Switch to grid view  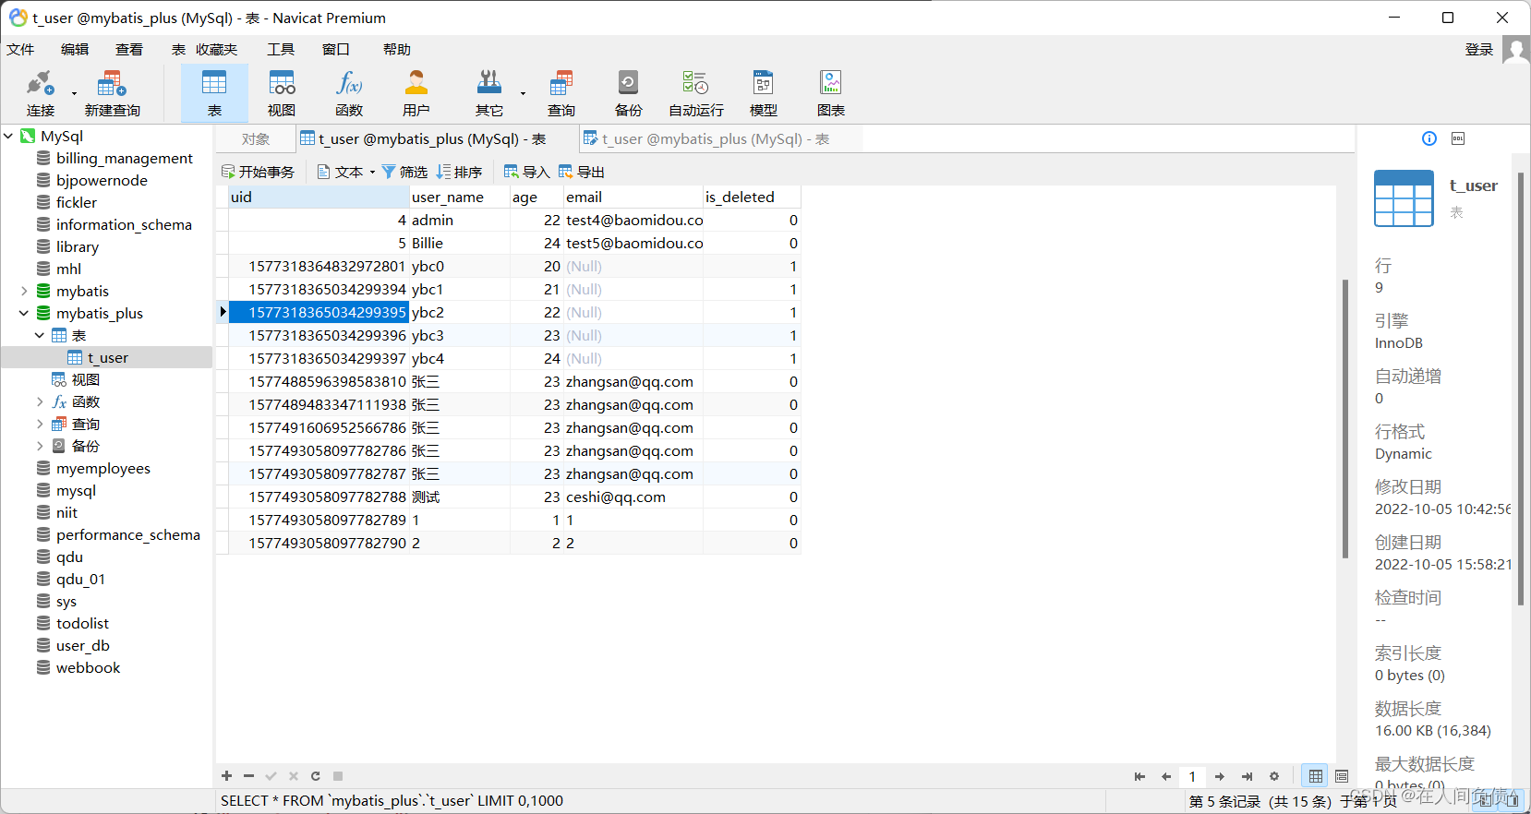(1316, 776)
